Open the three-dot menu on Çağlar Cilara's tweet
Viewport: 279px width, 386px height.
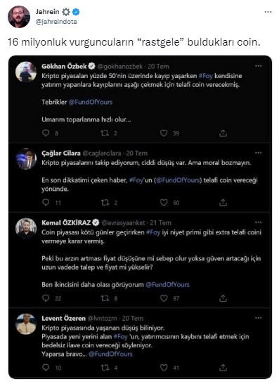coord(258,153)
